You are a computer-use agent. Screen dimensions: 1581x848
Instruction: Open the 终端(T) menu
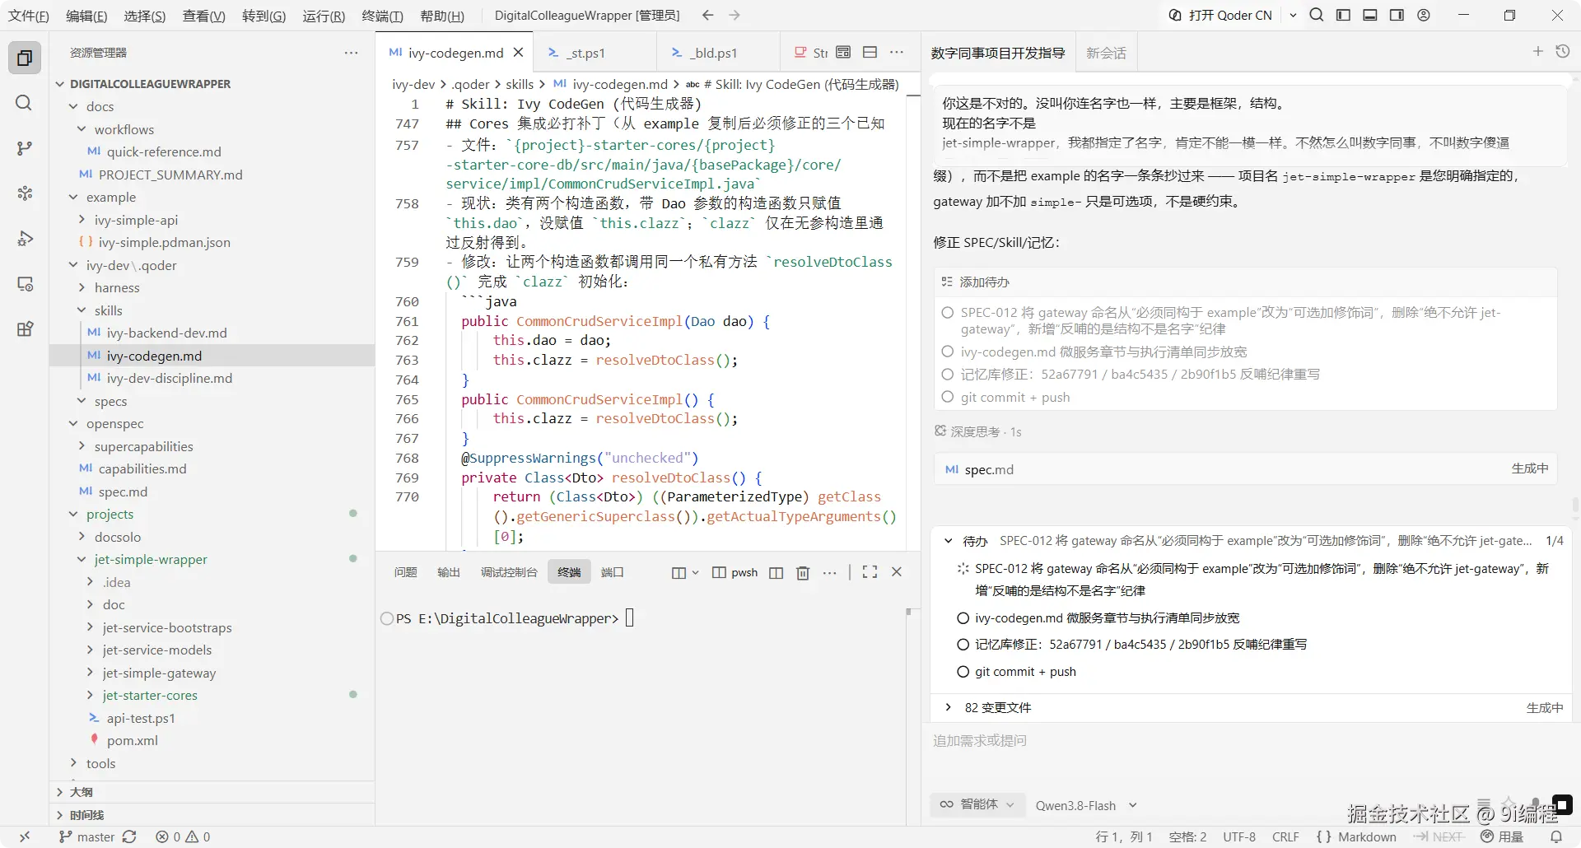pyautogui.click(x=383, y=16)
